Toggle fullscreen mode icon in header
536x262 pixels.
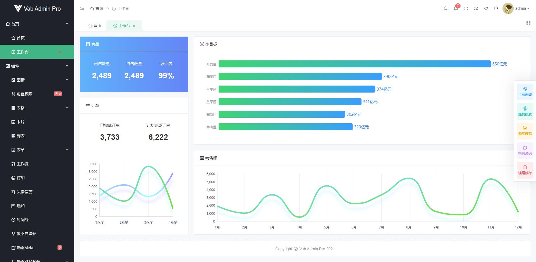[x=466, y=8]
